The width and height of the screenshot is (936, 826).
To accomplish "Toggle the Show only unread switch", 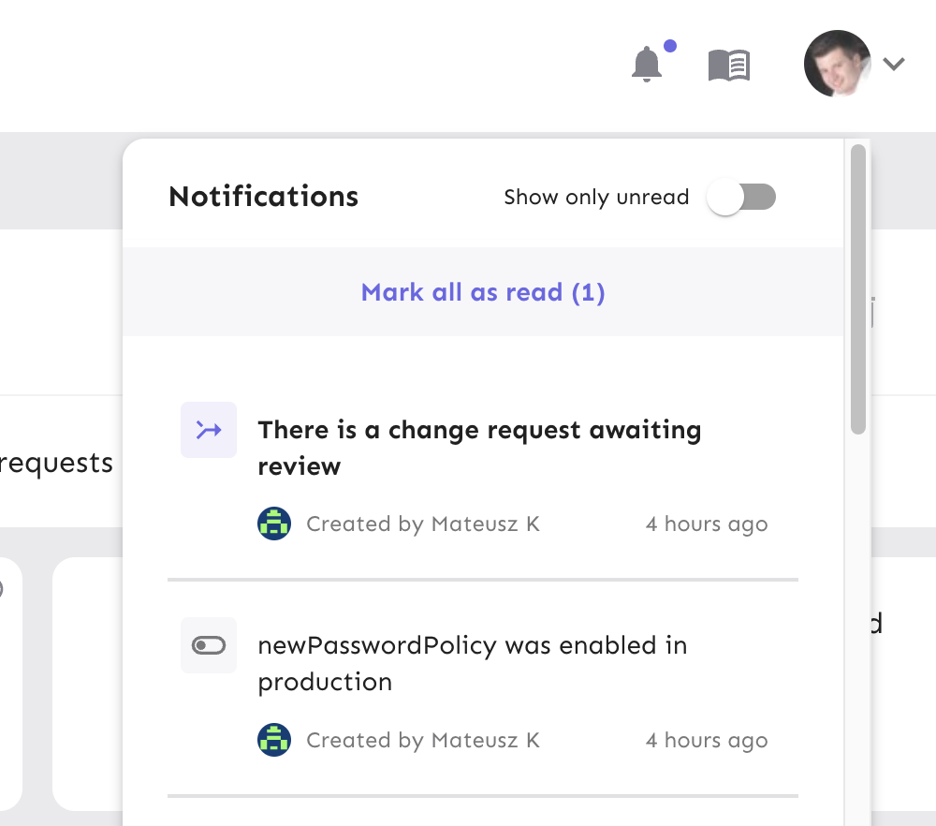I will point(742,198).
